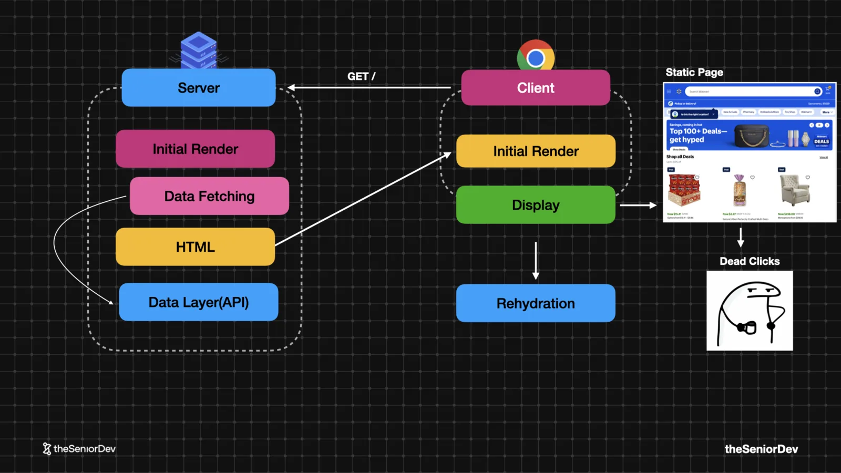
Task: Click the frustrated meme image under Dead Clicks
Action: 750,311
